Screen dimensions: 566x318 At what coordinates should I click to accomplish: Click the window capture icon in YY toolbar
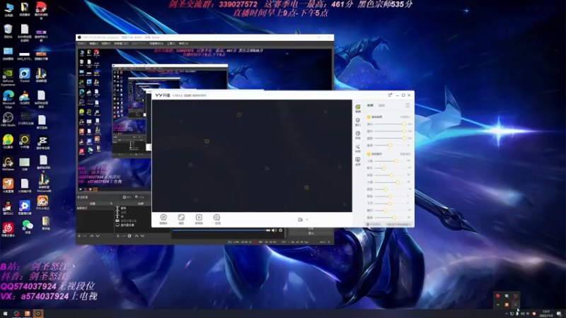[181, 219]
